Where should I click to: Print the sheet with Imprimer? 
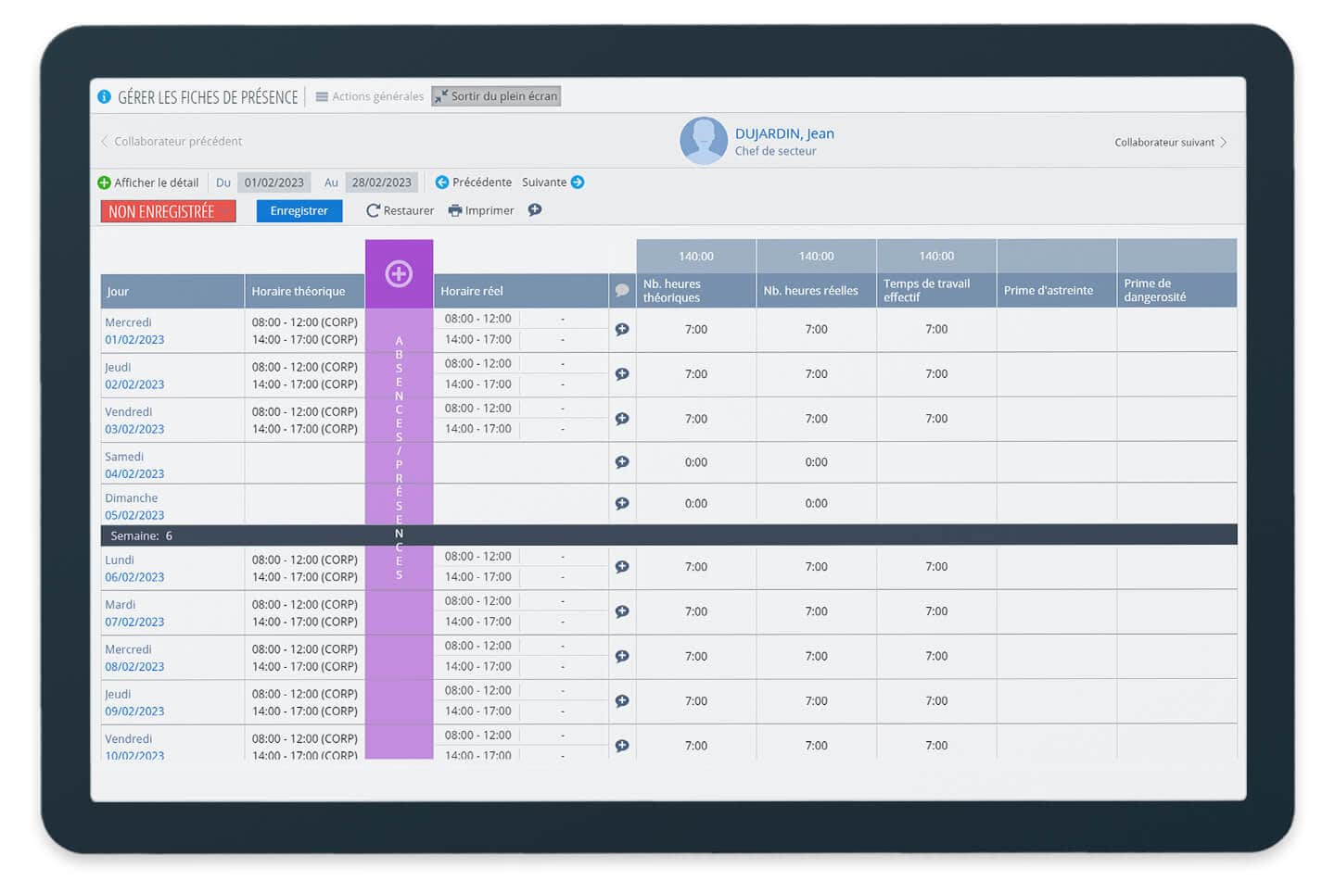(x=480, y=211)
